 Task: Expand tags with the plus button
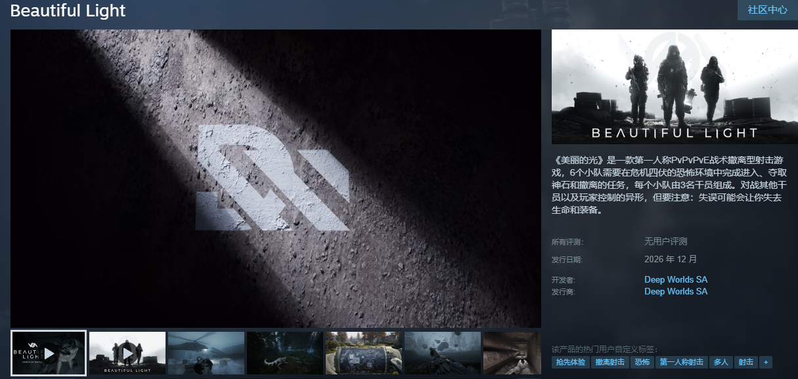point(766,362)
